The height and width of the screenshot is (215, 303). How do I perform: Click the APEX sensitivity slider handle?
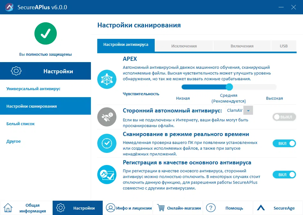tap(229, 87)
